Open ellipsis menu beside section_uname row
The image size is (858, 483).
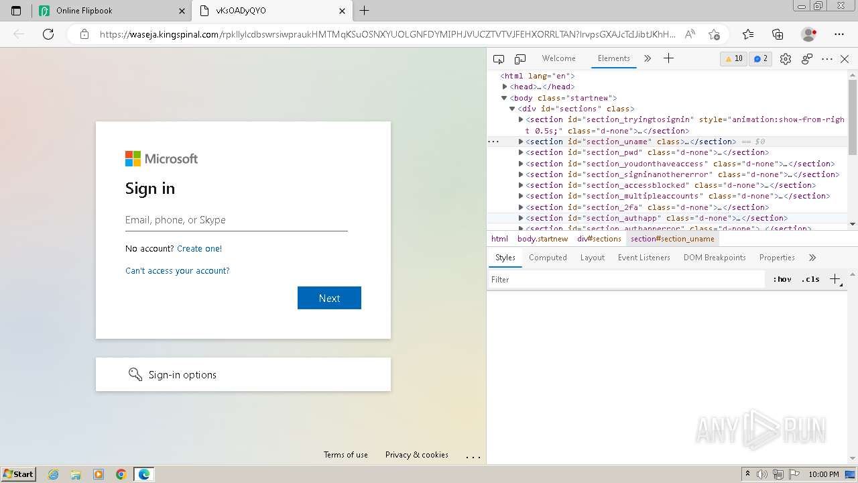tap(493, 142)
